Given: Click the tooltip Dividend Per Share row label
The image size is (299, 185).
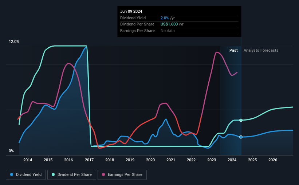Looking at the screenshot, I should click(x=137, y=24).
